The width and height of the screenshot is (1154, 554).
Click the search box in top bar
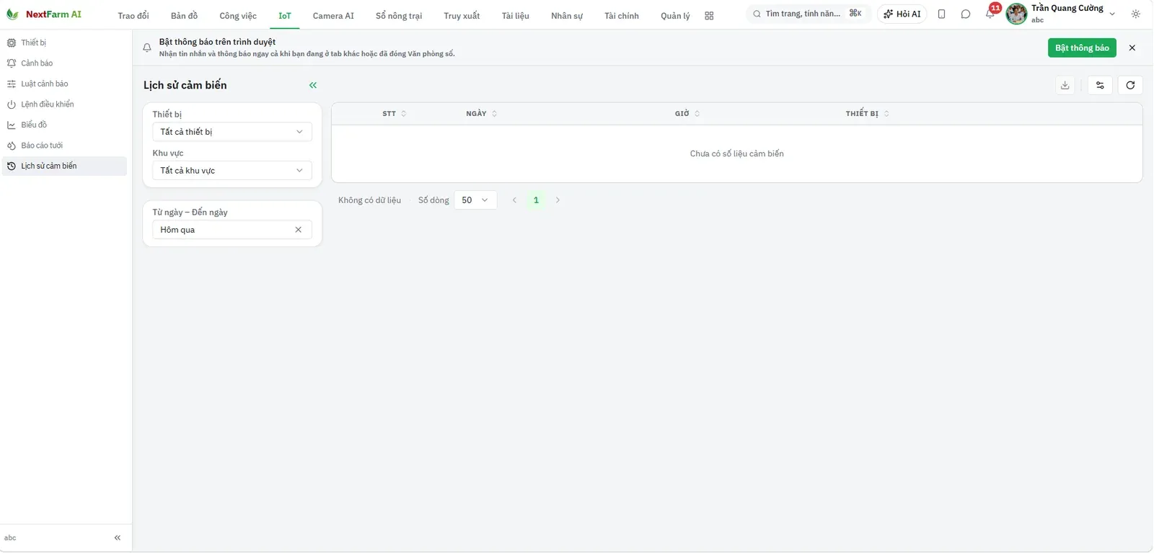808,14
